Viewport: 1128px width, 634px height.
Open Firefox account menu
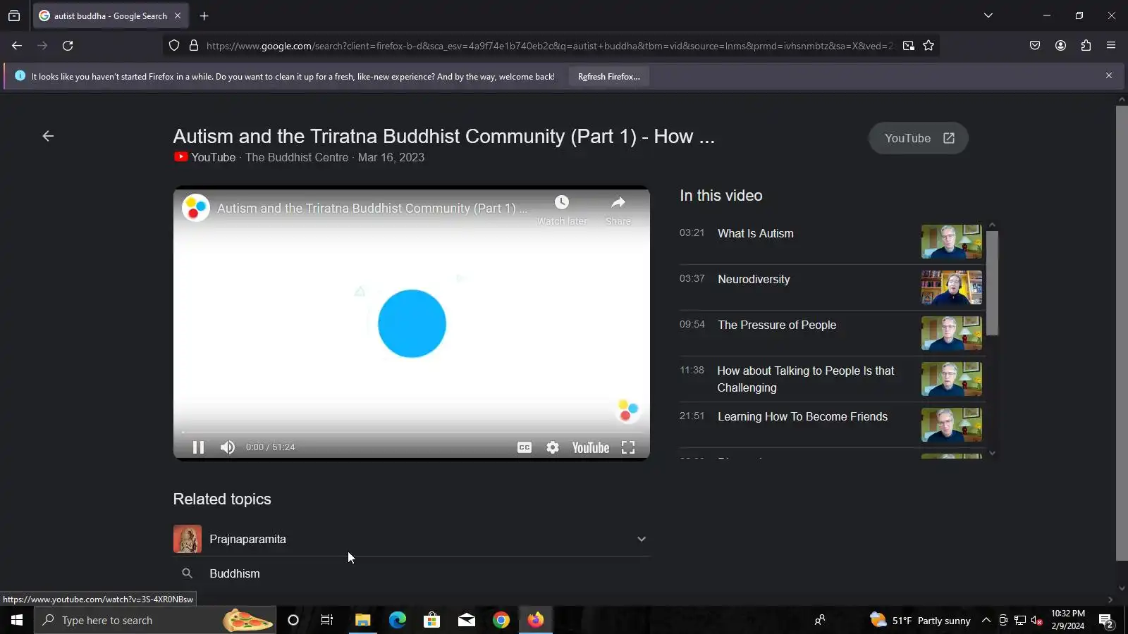(1060, 46)
